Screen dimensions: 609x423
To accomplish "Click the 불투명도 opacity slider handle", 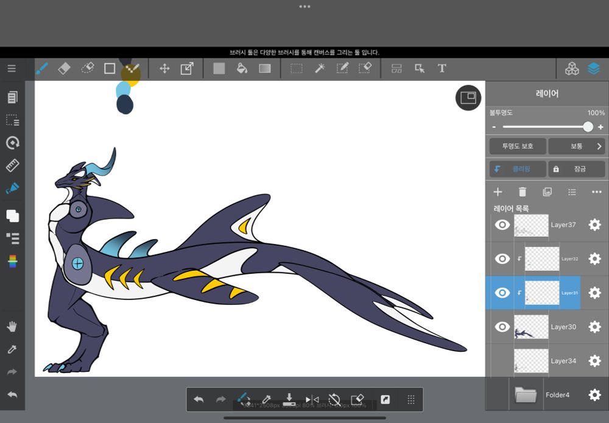I will [x=588, y=127].
